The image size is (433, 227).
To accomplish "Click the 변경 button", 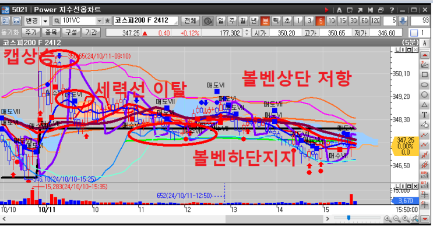I will [x=32, y=21].
